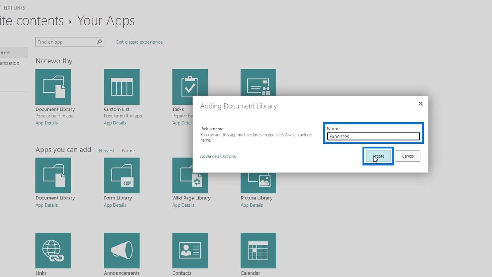Screen dimensions: 492x277
Task: Select the Calendar app tile icon
Action: pos(258,251)
